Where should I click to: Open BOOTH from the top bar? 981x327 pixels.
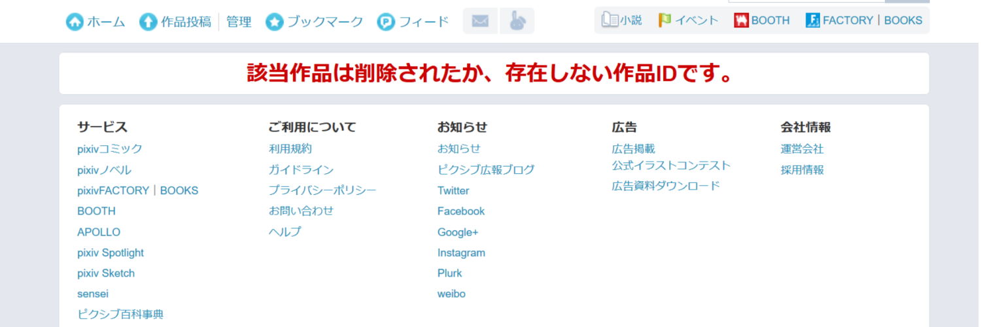[x=770, y=20]
